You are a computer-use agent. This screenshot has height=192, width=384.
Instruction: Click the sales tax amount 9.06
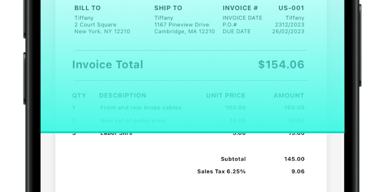298,171
